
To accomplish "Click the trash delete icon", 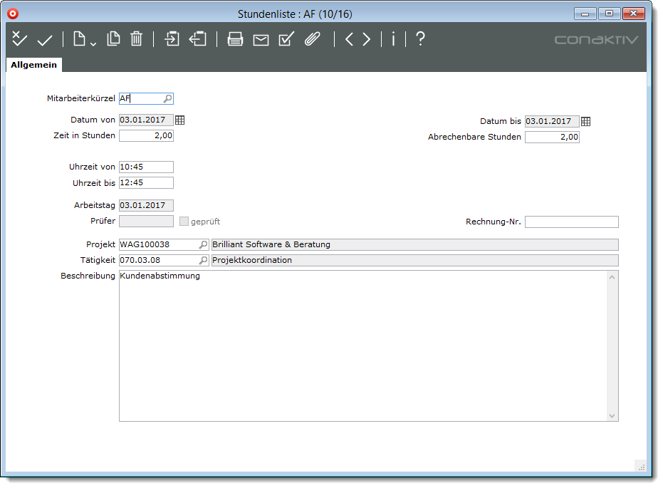I will point(137,39).
